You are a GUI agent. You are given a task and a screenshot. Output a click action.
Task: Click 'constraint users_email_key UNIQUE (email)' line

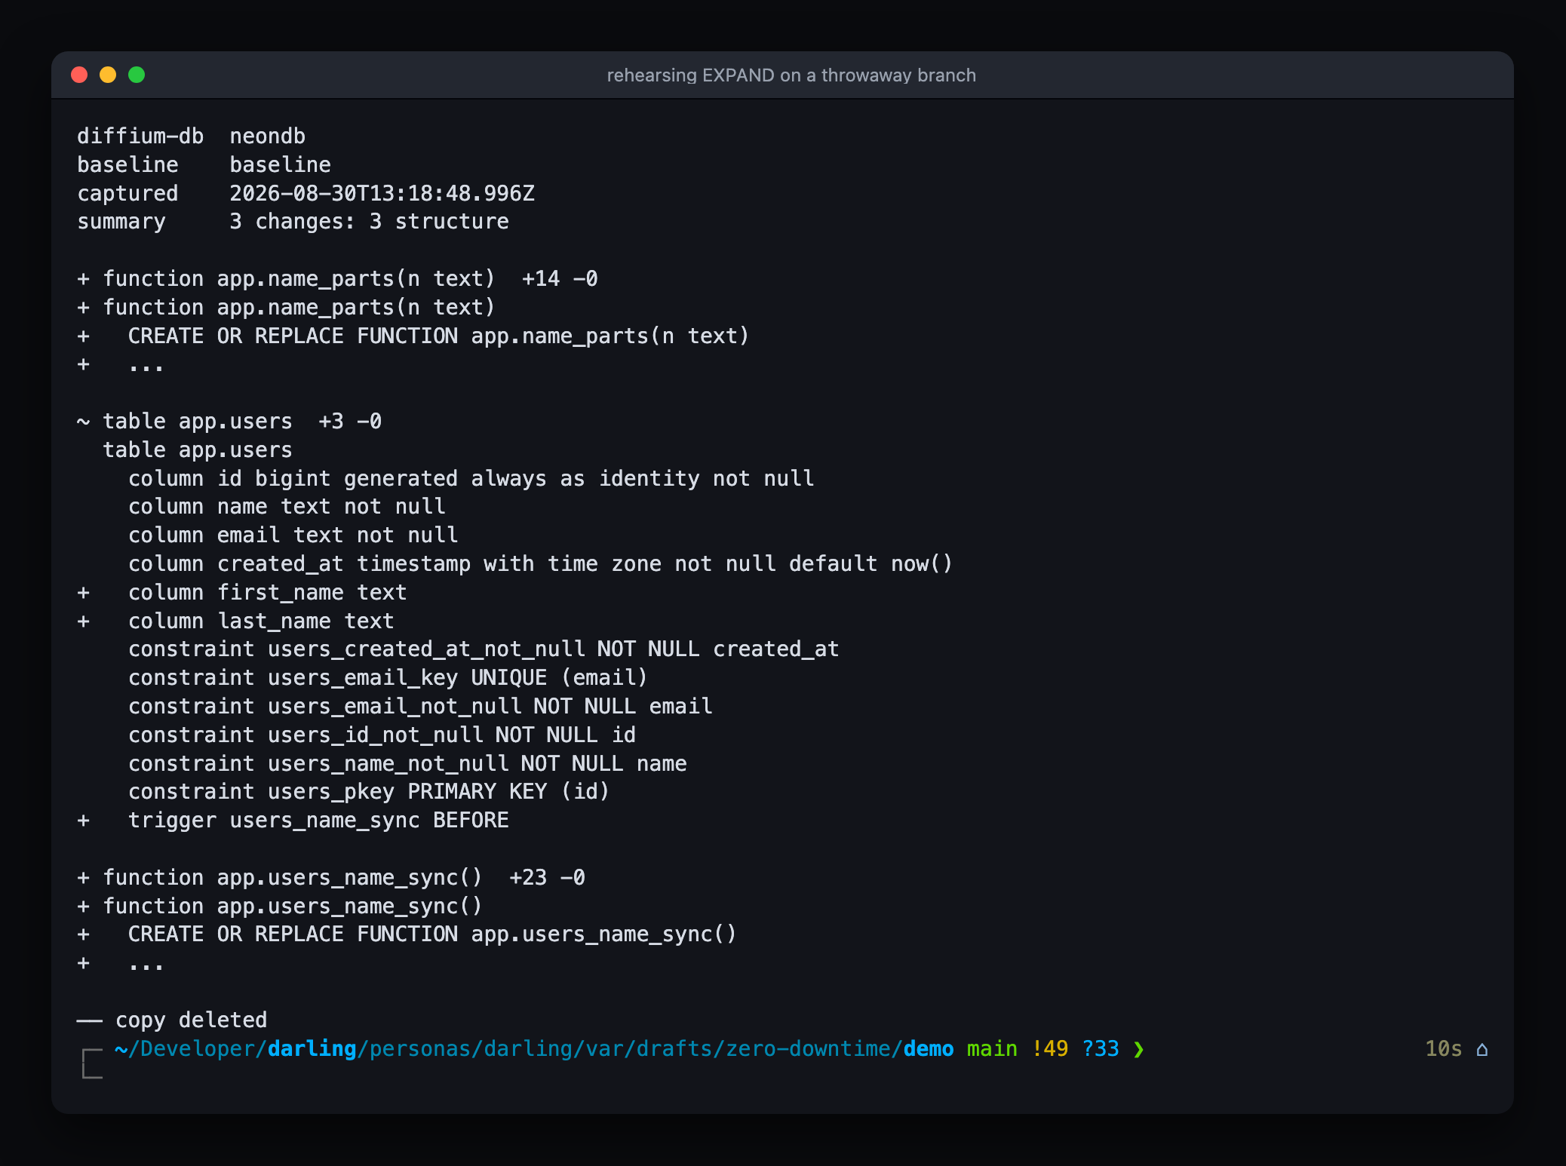388,678
